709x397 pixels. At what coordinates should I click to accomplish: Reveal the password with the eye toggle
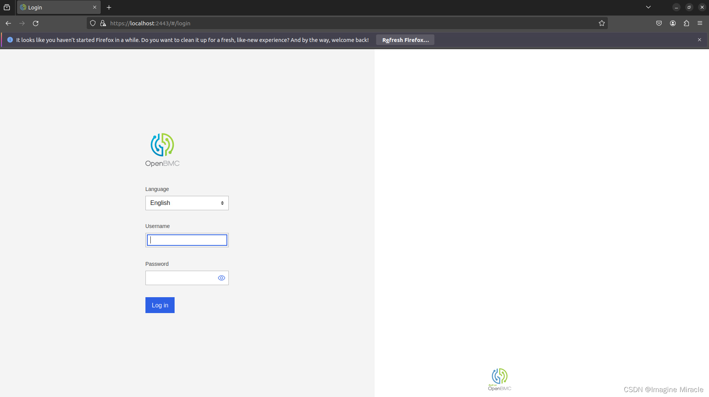click(221, 278)
